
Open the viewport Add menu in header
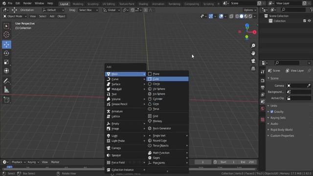(x=52, y=16)
